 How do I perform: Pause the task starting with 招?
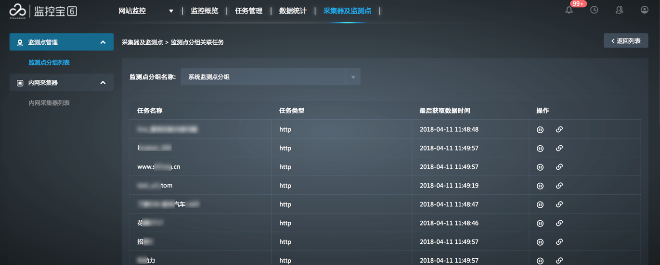pyautogui.click(x=540, y=242)
